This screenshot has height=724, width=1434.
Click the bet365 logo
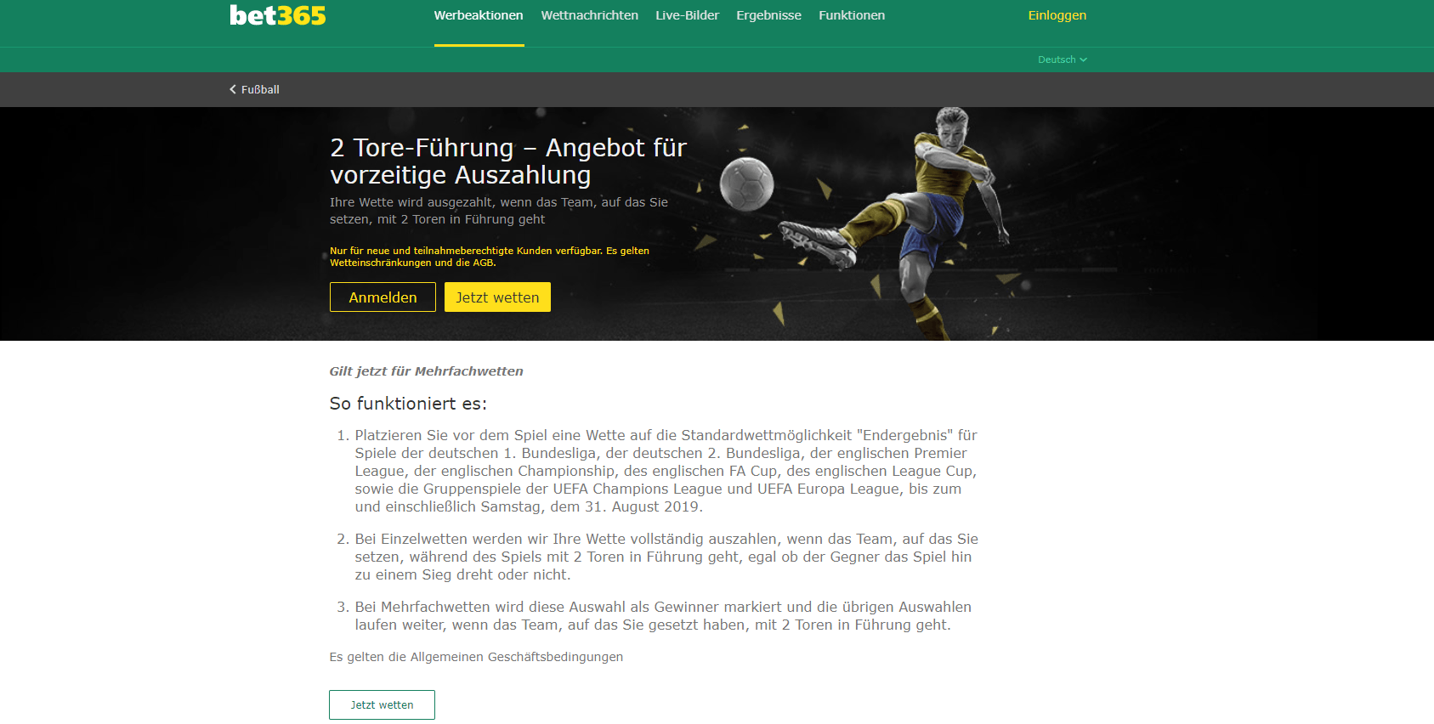point(278,15)
